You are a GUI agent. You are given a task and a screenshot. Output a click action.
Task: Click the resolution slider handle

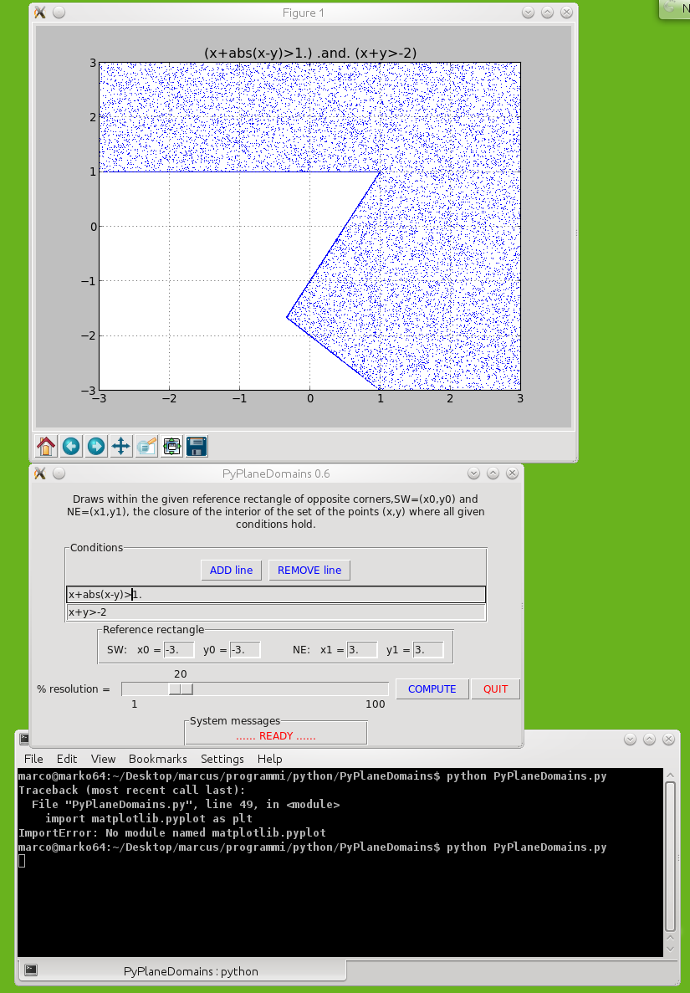[181, 689]
